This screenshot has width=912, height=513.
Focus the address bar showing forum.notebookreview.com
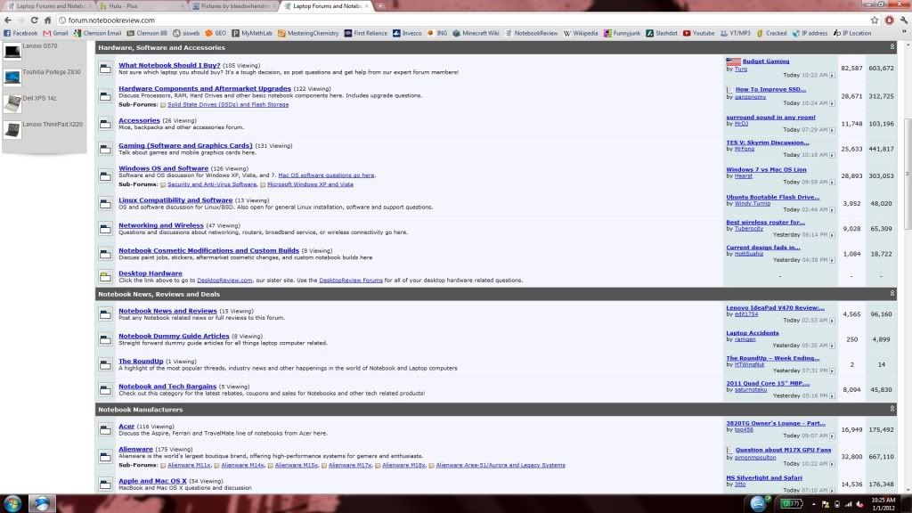(462, 20)
